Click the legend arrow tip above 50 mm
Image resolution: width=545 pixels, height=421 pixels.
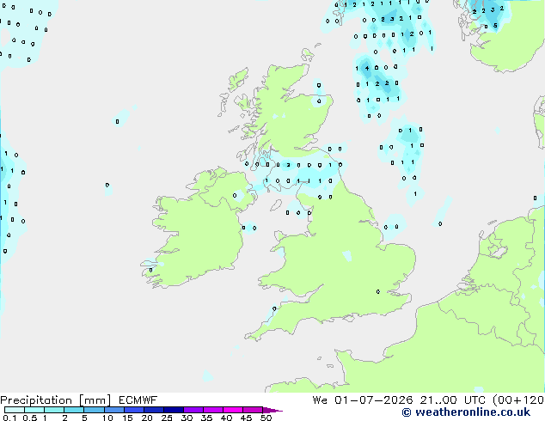272,410
